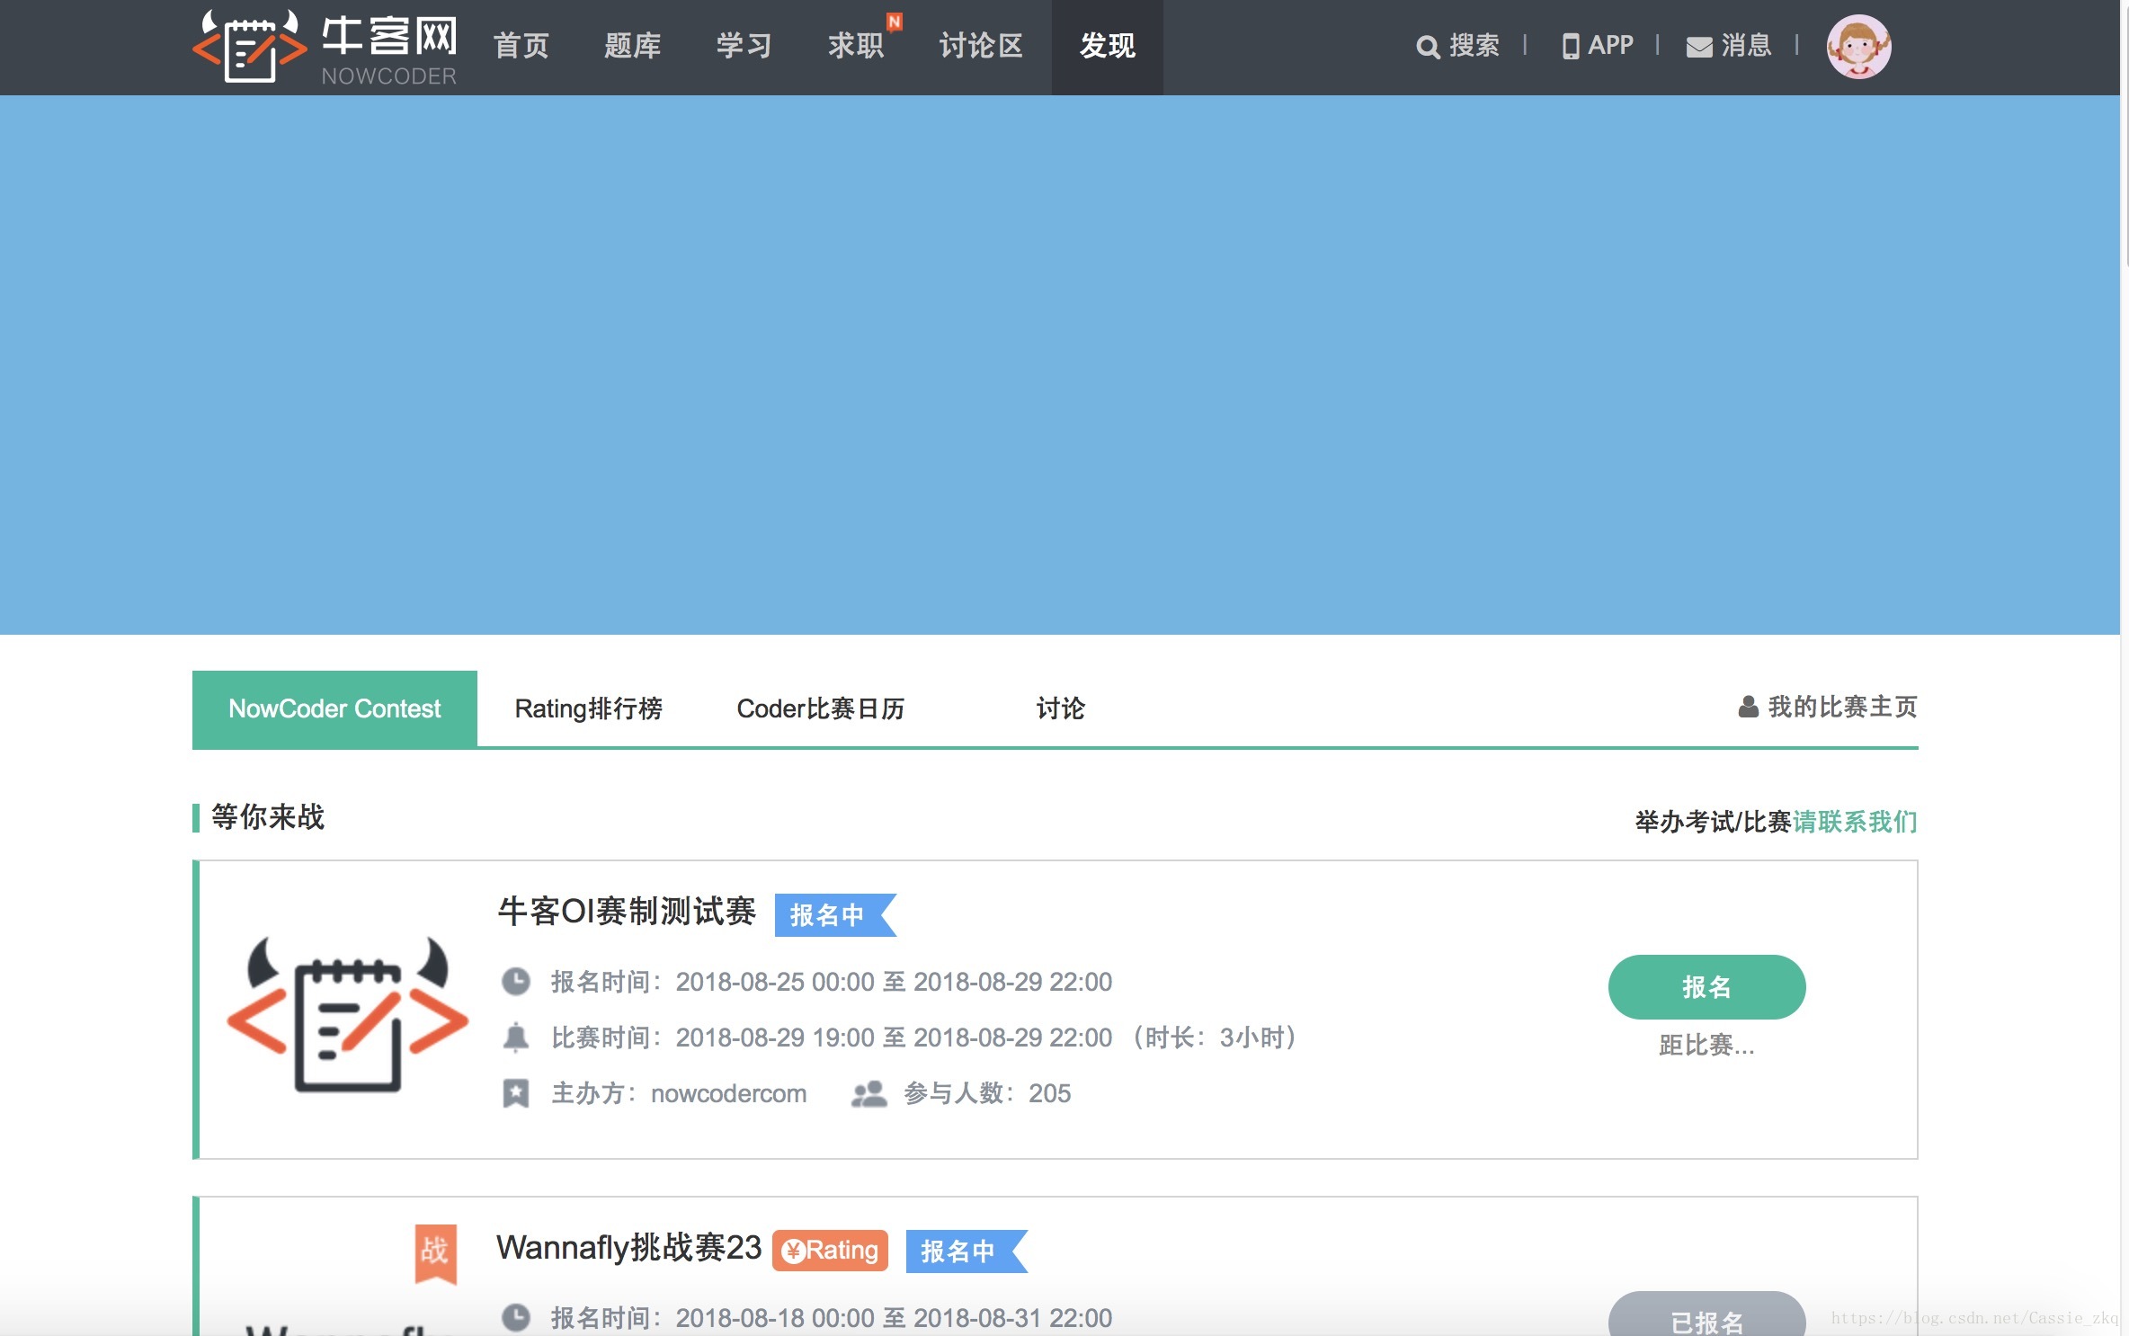
Task: Click the APP phone icon
Action: coord(1570,47)
